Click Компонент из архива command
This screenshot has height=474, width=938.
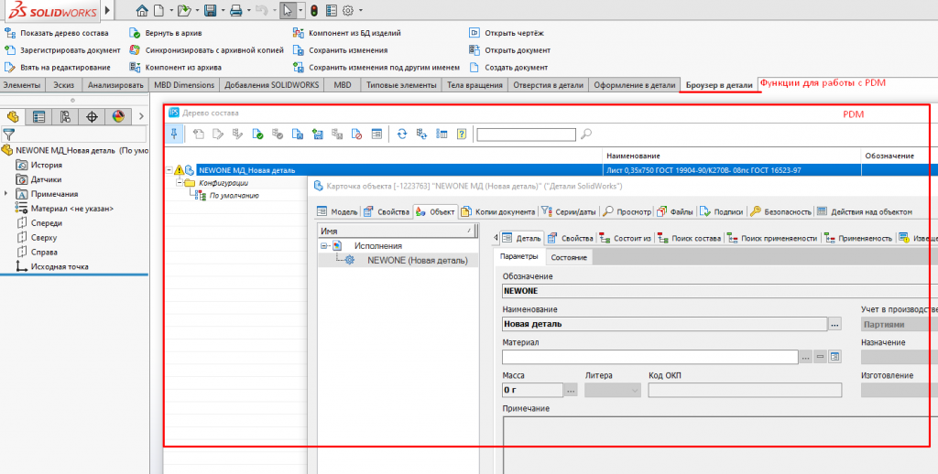[x=175, y=68]
